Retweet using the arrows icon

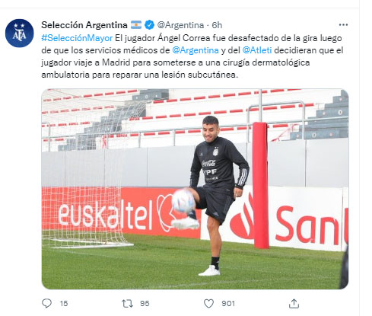(127, 303)
